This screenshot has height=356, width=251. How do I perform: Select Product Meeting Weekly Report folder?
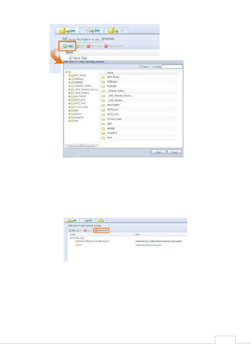[x=92, y=241]
